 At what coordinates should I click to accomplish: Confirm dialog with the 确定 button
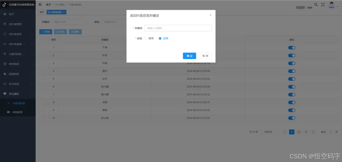point(190,56)
